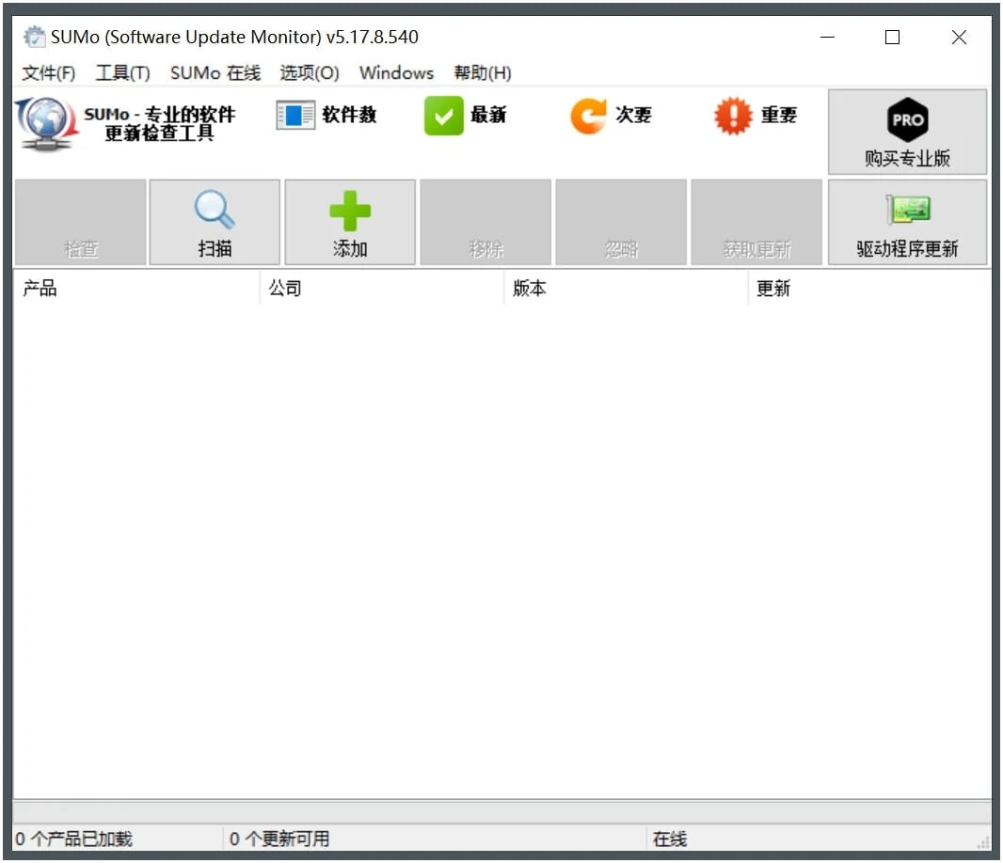Expand the Windows menu
The height and width of the screenshot is (863, 1003).
[x=396, y=73]
